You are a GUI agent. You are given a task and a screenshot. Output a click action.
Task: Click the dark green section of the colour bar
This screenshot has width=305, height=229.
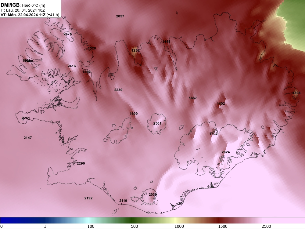point(132,220)
